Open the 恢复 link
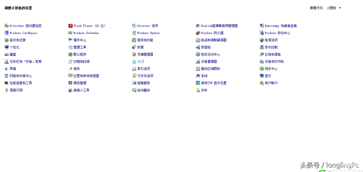This screenshot has height=172, width=363. pos(141,47)
